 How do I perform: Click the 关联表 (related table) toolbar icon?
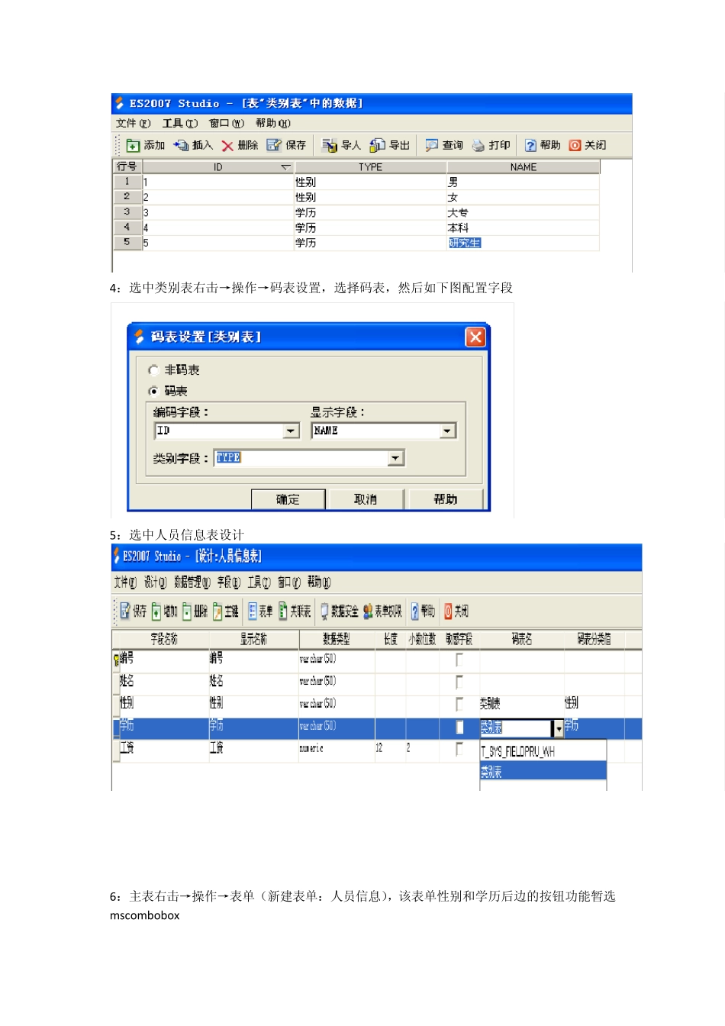click(283, 611)
